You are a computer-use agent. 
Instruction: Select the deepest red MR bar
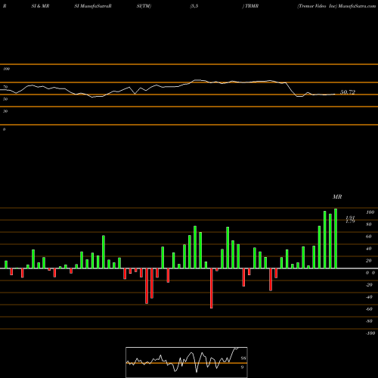212,288
